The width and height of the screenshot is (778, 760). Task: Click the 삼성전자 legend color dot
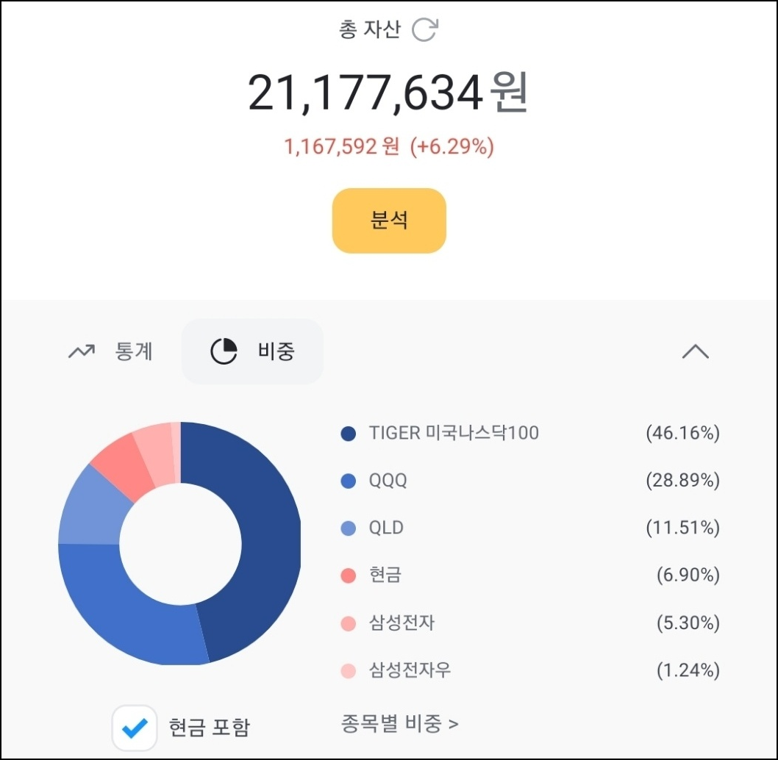[349, 623]
